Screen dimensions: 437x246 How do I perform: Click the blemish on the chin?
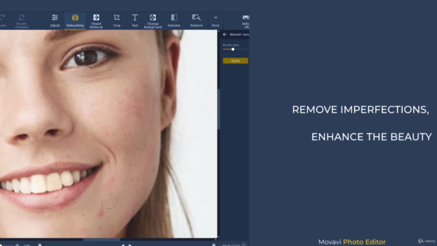(x=101, y=214)
